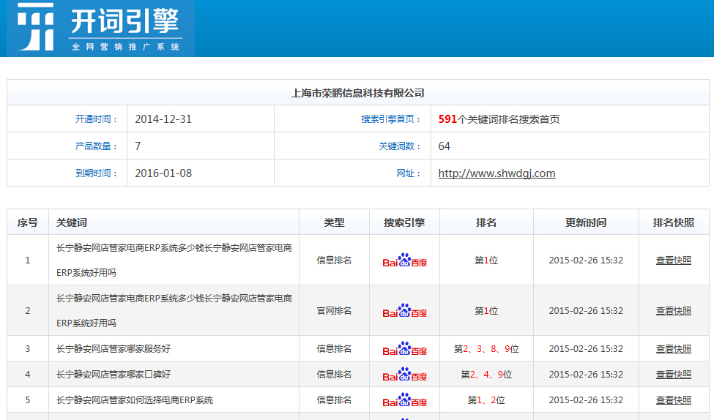Click the 开通时间 label
The height and width of the screenshot is (420, 714).
click(x=96, y=119)
